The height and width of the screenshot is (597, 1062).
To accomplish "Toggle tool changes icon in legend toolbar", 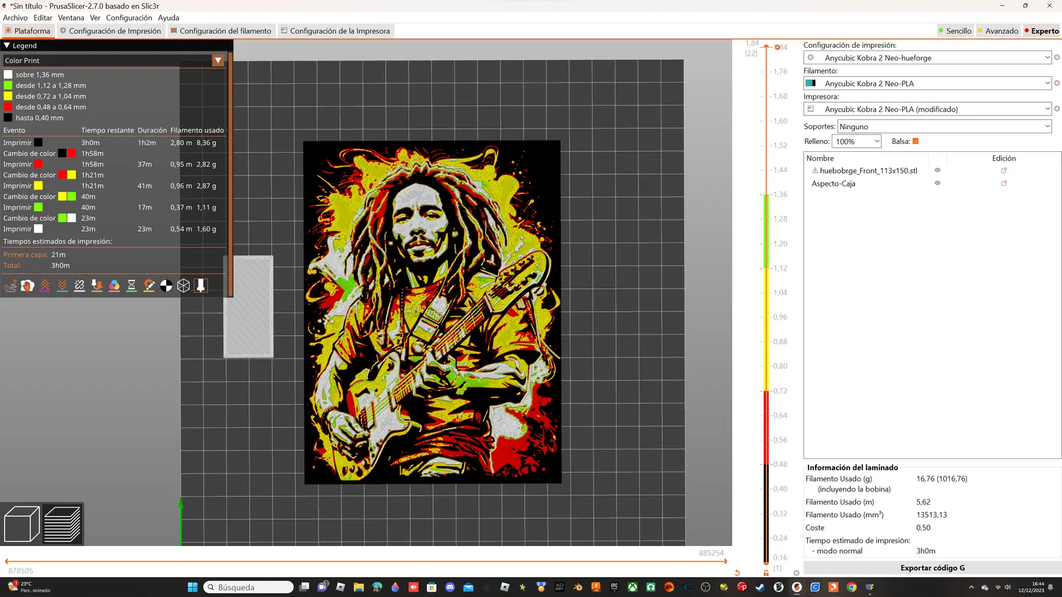I will coord(97,286).
